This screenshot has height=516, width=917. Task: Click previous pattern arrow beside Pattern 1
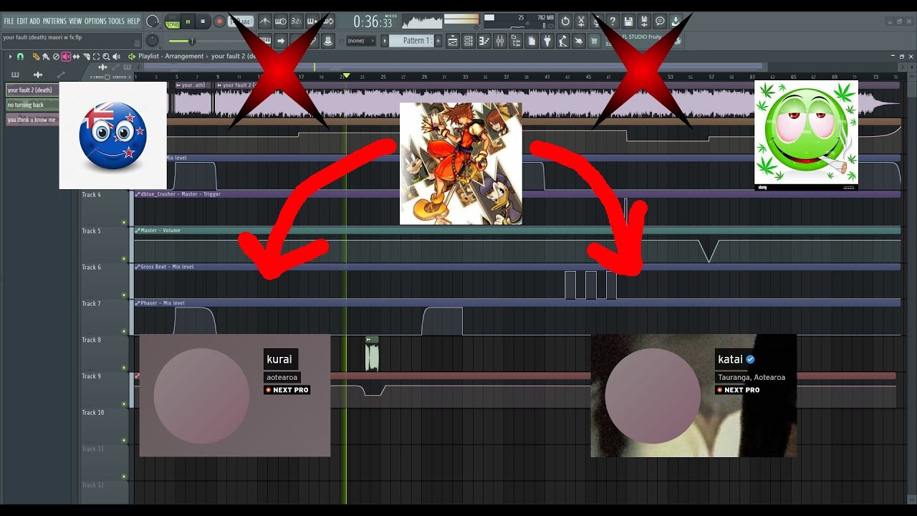tap(385, 41)
